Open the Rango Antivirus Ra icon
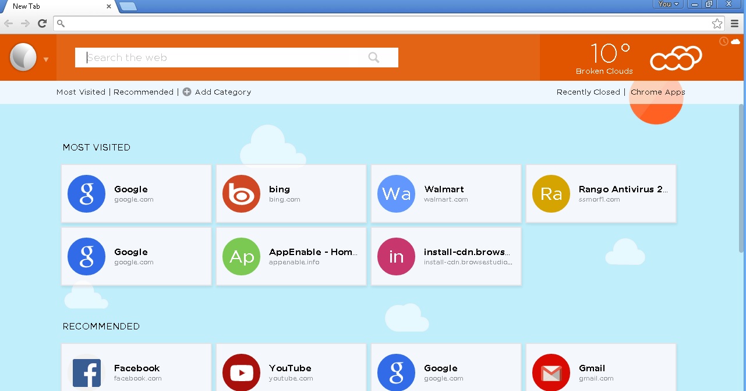This screenshot has height=391, width=746. pyautogui.click(x=551, y=193)
